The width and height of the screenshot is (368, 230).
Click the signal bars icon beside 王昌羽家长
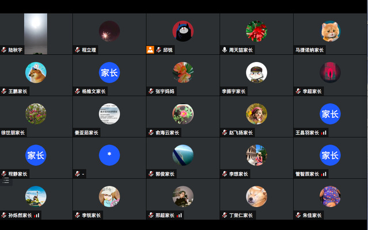click(x=324, y=133)
